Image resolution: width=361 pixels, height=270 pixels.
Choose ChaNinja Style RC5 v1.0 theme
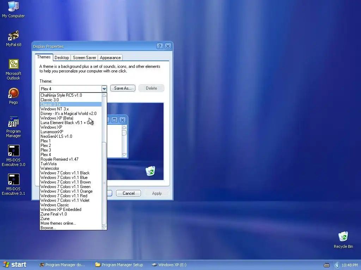(71, 95)
